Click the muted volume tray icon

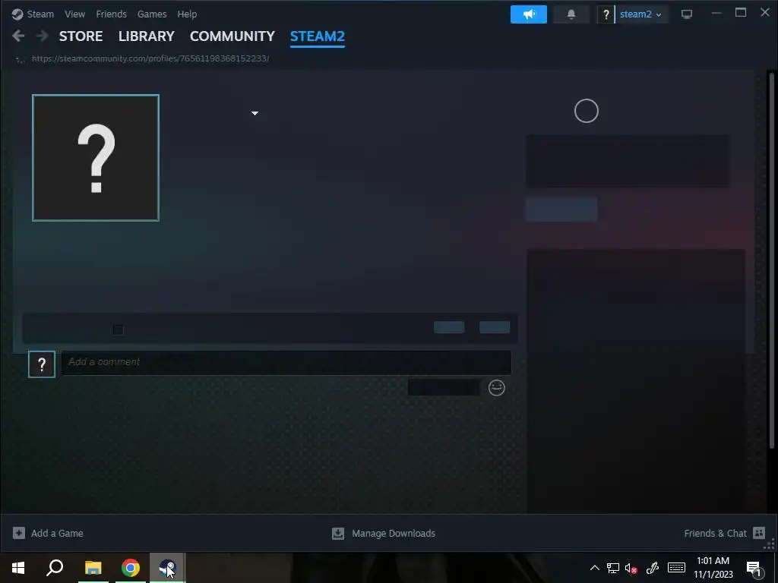coord(631,568)
